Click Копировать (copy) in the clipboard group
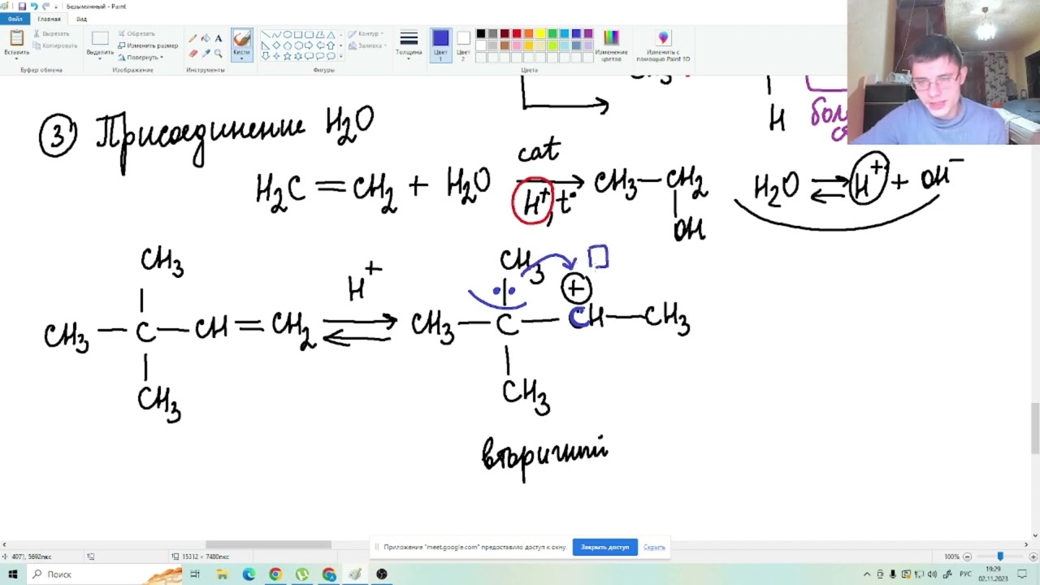 pos(55,45)
